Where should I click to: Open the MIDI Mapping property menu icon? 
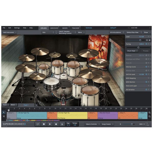click(148, 78)
